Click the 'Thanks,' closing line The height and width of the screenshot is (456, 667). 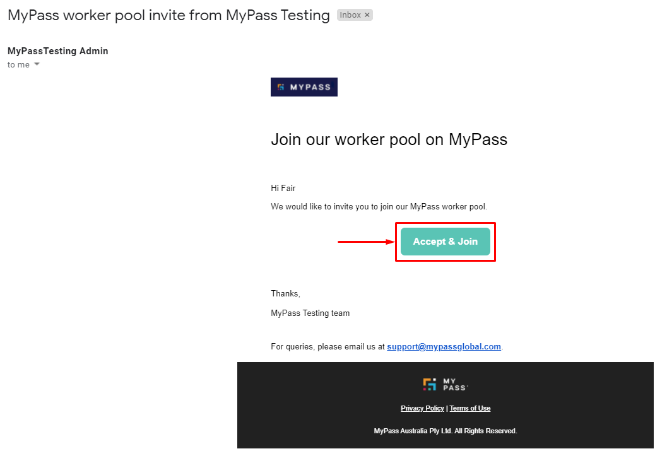click(x=285, y=294)
